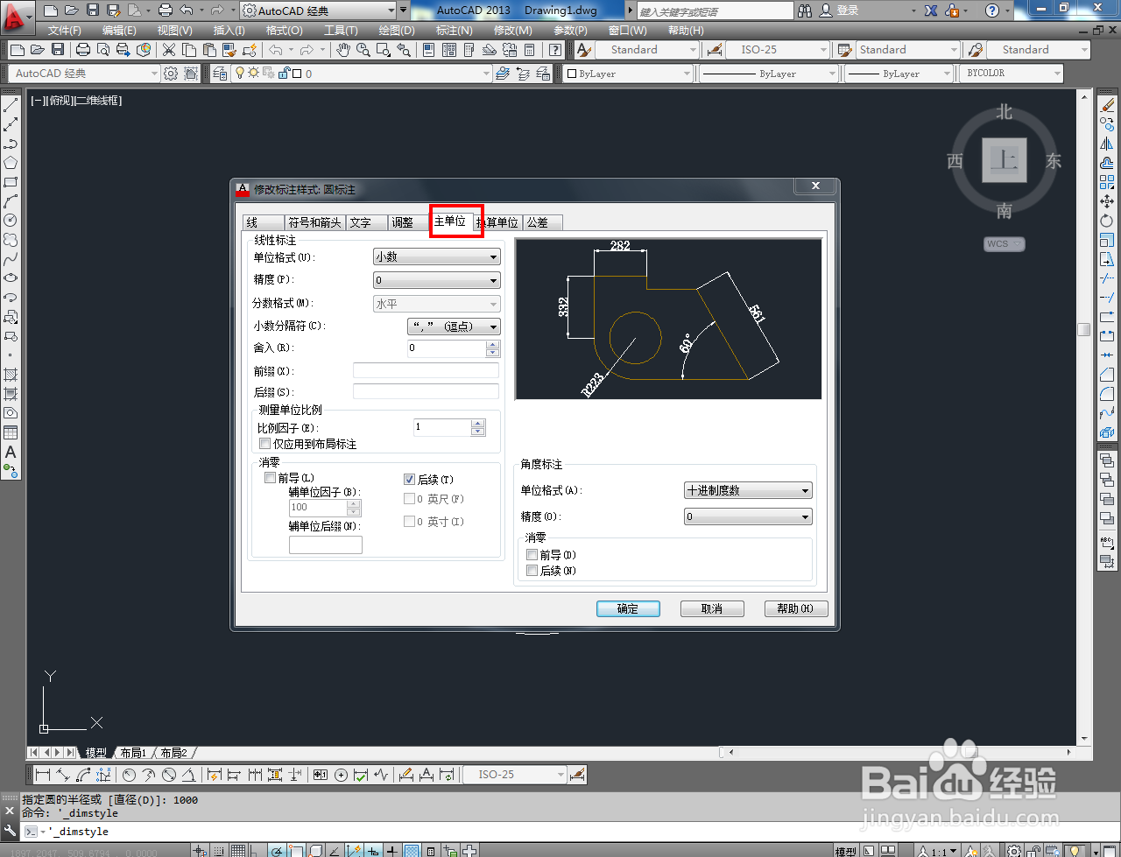Select the Hatch tool
Viewport: 1121px width, 857px height.
(11, 375)
